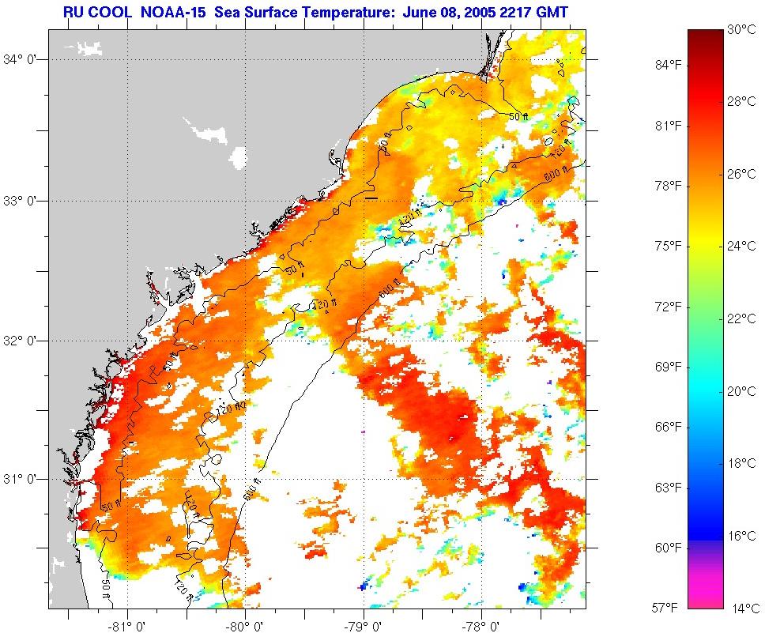Viewport: 765px width, 633px height.
Task: Select the 33° 0' latitude axis label
Action: tap(21, 201)
